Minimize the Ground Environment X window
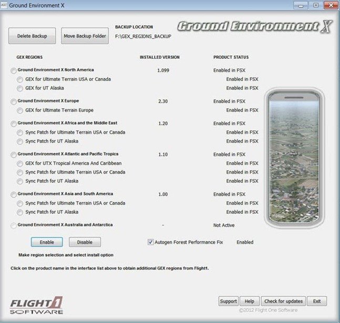The image size is (340, 323). 301,5
